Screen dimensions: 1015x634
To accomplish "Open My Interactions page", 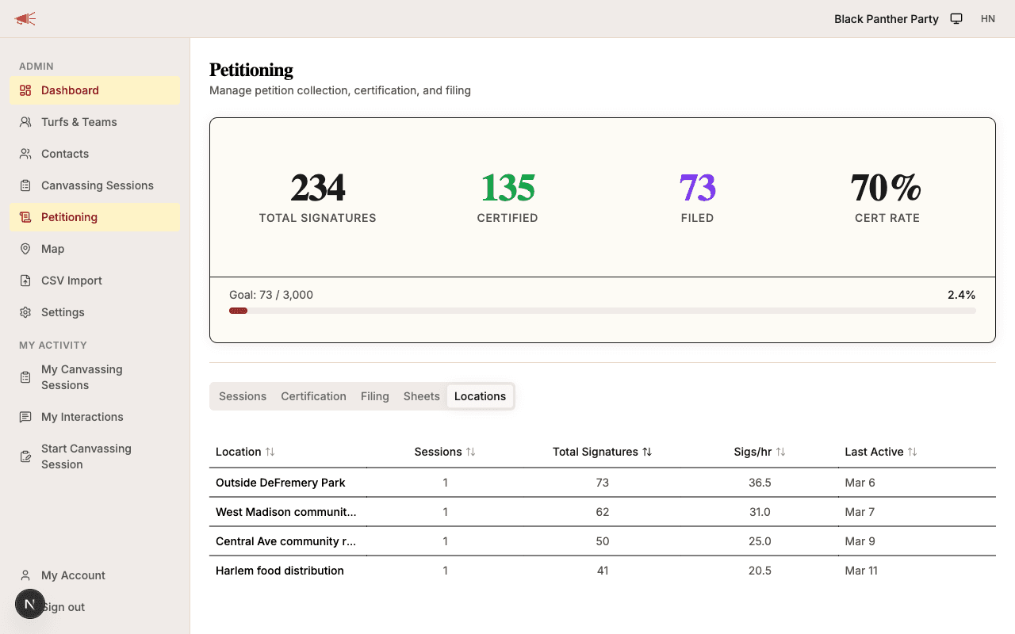I will (95, 417).
